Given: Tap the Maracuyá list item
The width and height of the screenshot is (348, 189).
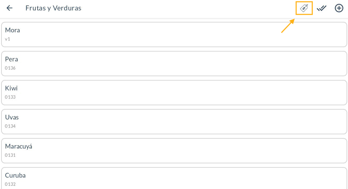Looking at the screenshot, I should [19, 146].
